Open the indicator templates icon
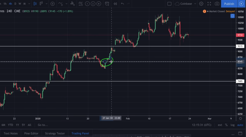Screen dimensions: 246x137 pos(80,4)
